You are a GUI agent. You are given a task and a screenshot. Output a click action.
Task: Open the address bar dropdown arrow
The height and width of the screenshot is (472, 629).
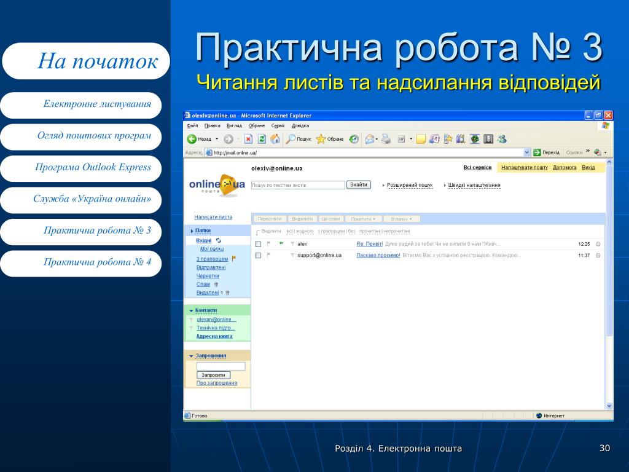pos(526,152)
